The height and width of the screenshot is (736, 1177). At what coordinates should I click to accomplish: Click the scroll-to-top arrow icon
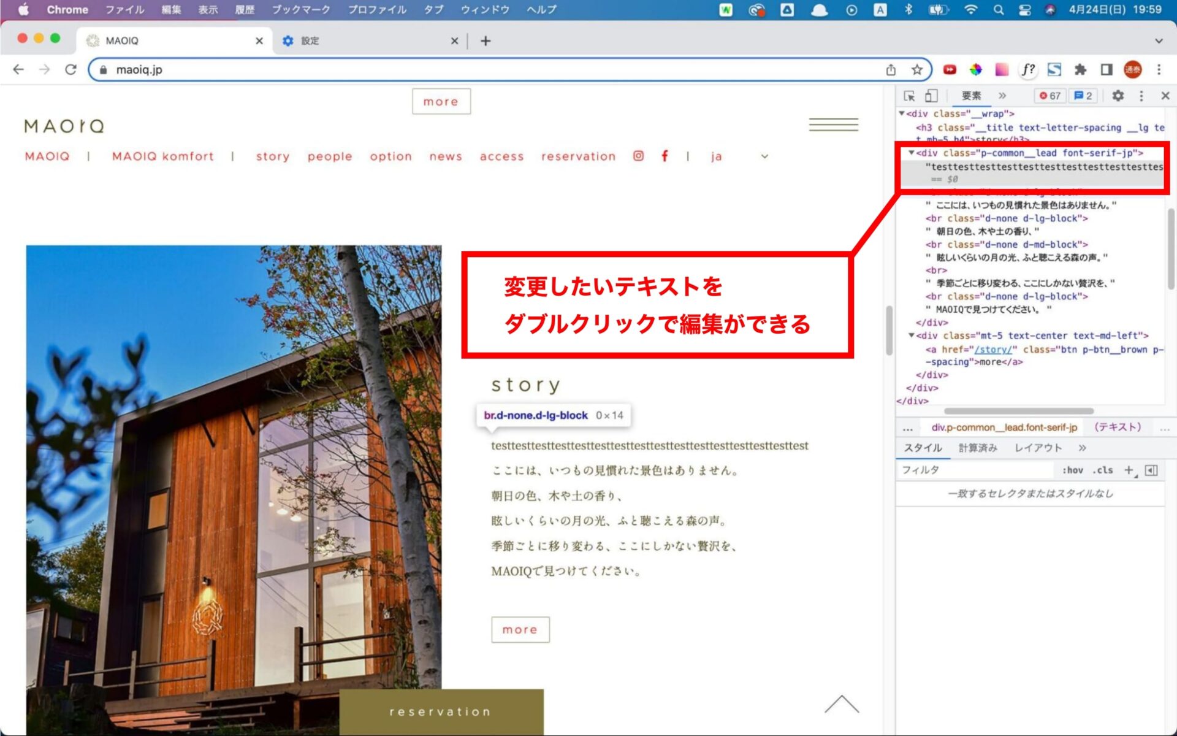pyautogui.click(x=842, y=705)
